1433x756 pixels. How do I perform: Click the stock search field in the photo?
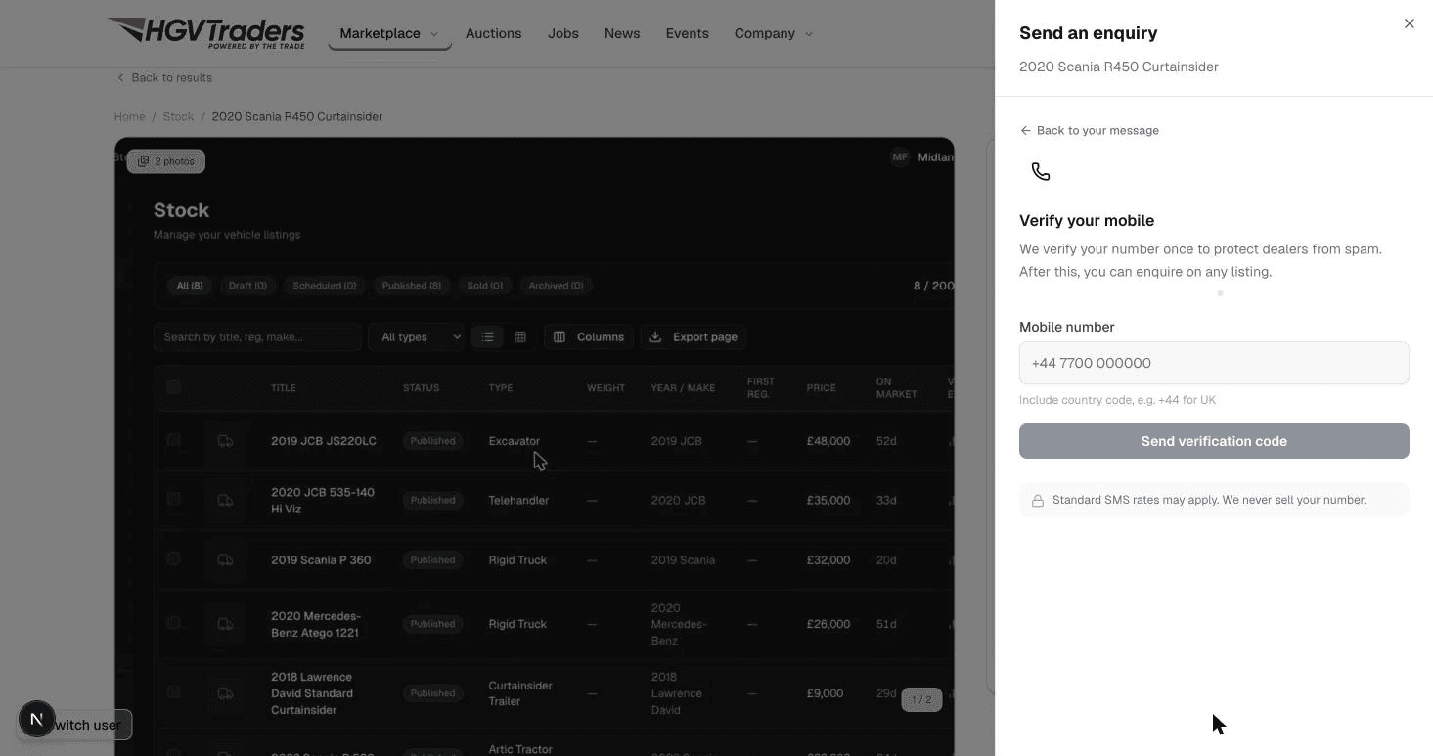click(x=257, y=336)
